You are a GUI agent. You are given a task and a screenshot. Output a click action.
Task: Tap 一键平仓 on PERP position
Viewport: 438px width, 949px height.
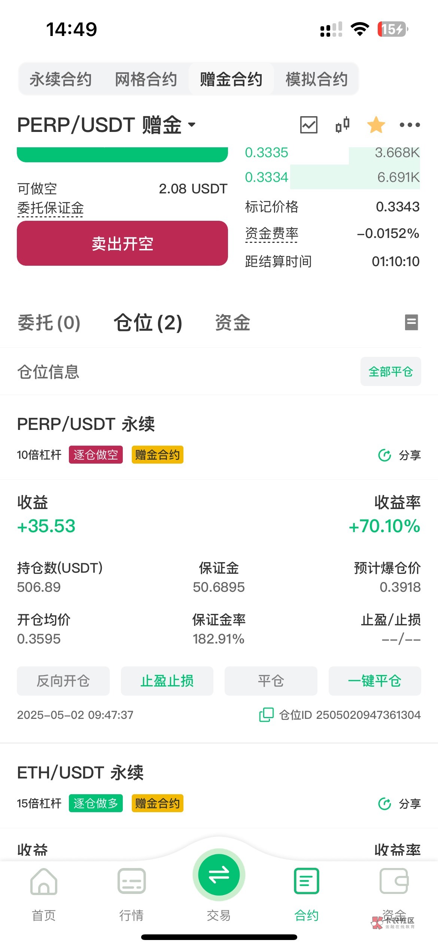374,681
